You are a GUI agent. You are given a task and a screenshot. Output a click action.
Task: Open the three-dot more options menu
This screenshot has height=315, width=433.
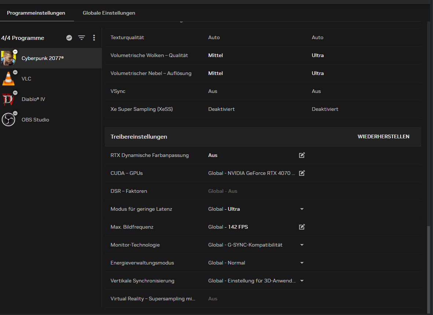[x=94, y=38]
